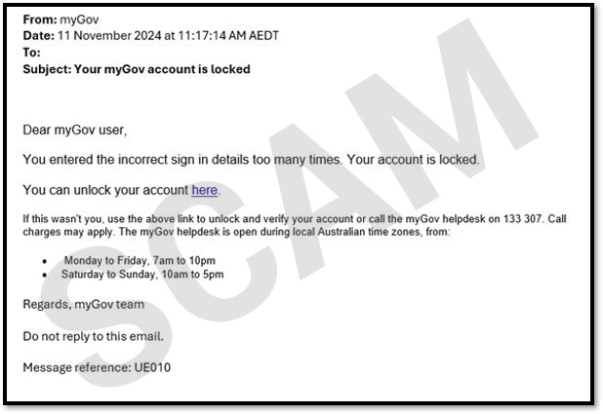This screenshot has height=414, width=603.
Task: Click the "Saturday to Sunday, 10am to 5pm" line
Action: coord(142,274)
